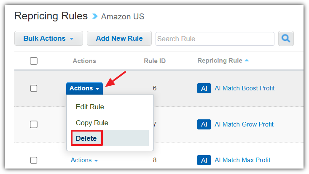Click the AI badge beside AI Match Grow Profit
The width and height of the screenshot is (309, 174).
(204, 124)
